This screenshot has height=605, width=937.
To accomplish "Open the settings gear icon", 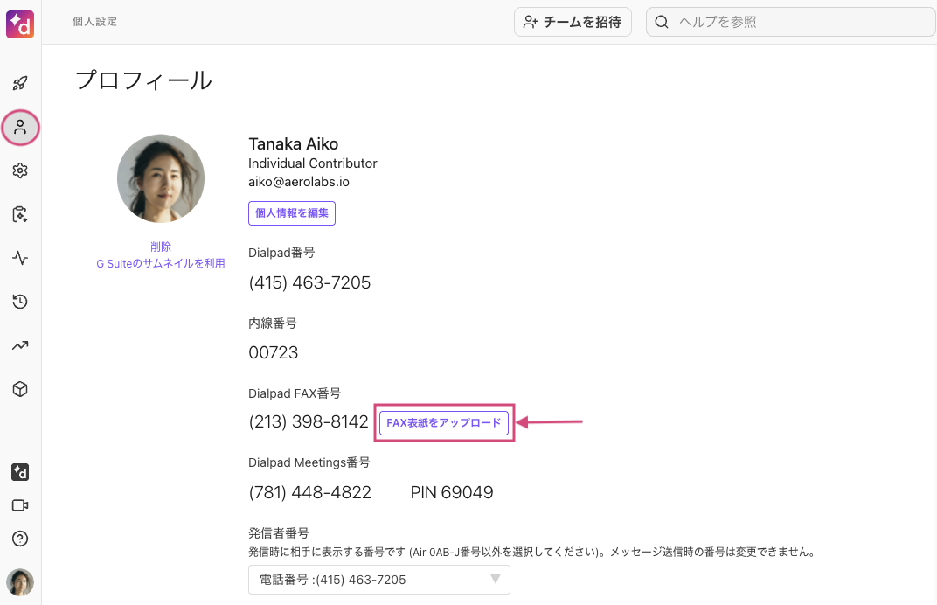I will pyautogui.click(x=20, y=171).
